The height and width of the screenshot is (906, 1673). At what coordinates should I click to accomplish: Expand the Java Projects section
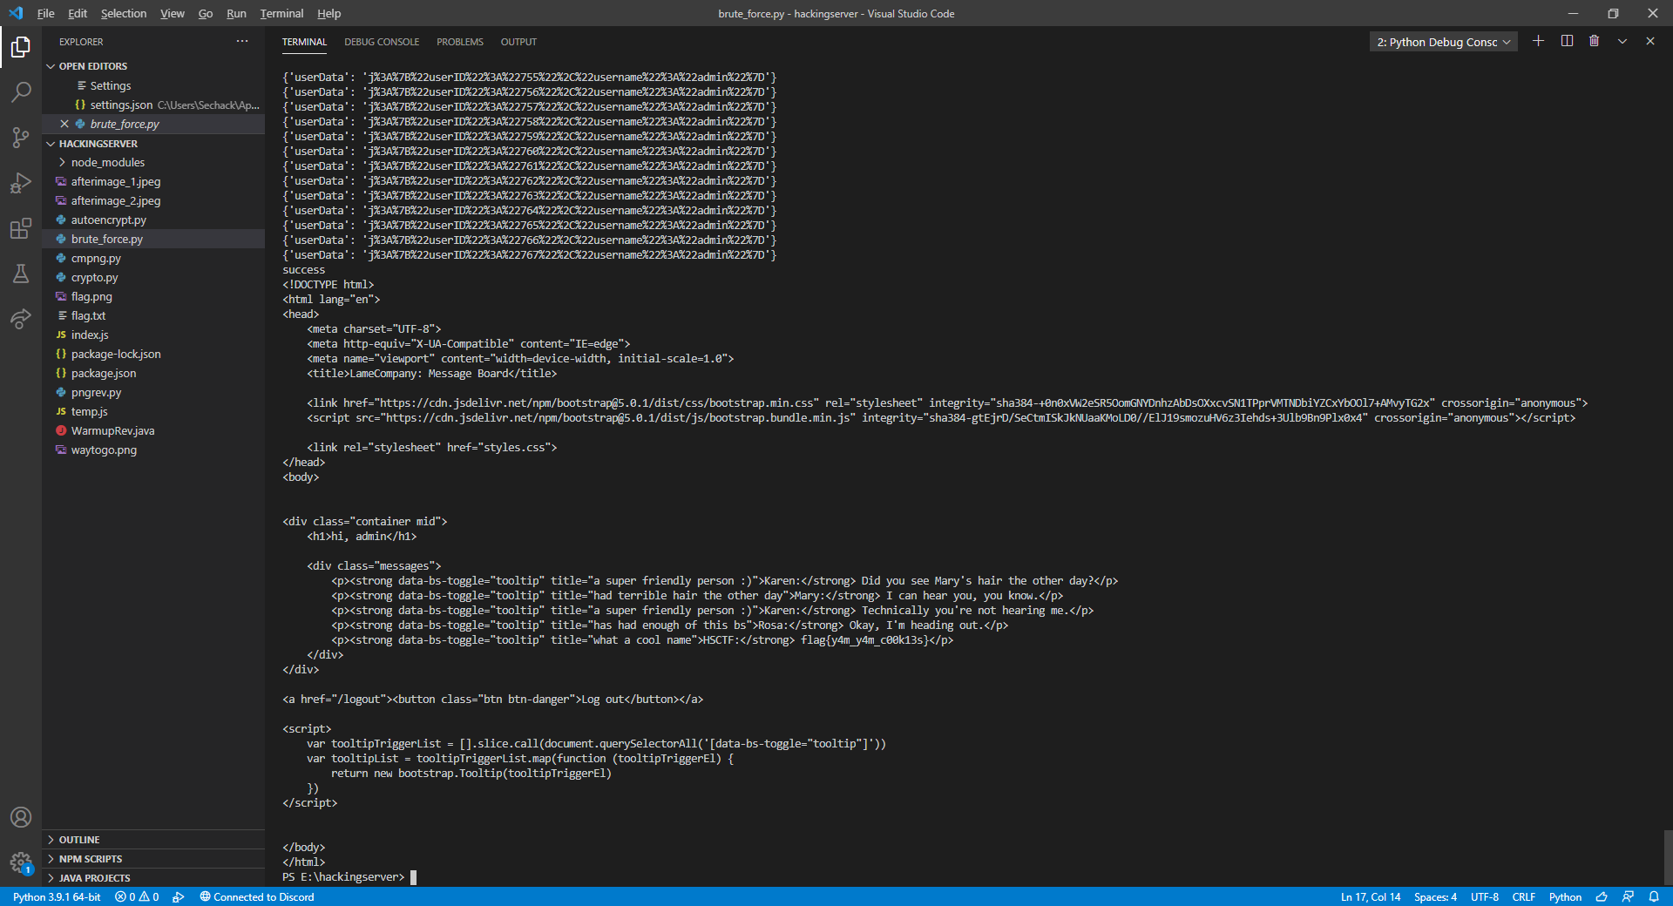[x=153, y=878]
